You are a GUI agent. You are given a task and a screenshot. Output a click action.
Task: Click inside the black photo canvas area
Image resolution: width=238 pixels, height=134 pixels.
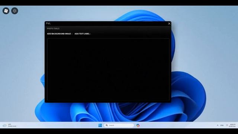coord(108,69)
